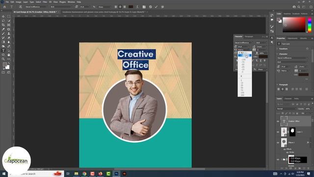Open the Image menu
The height and width of the screenshot is (177, 314).
(19, 2)
